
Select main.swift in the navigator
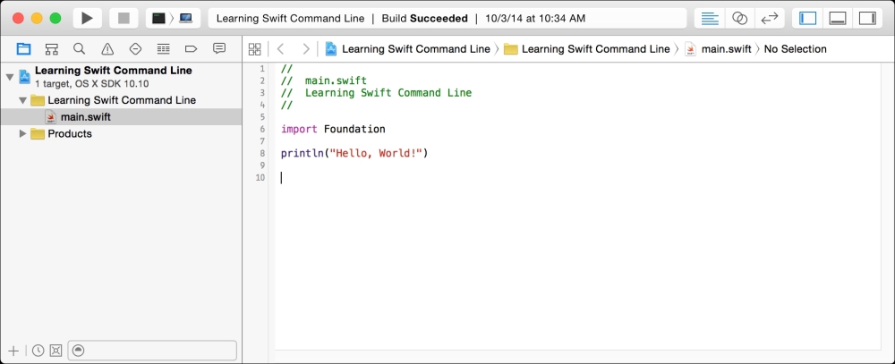point(121,117)
